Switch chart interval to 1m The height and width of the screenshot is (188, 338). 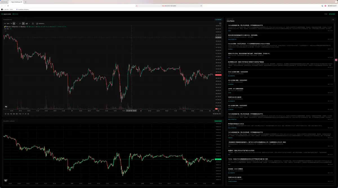pyautogui.click(x=5, y=23)
